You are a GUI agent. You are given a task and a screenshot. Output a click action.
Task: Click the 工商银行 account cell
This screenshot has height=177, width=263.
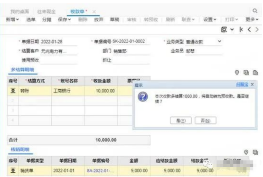(68, 91)
